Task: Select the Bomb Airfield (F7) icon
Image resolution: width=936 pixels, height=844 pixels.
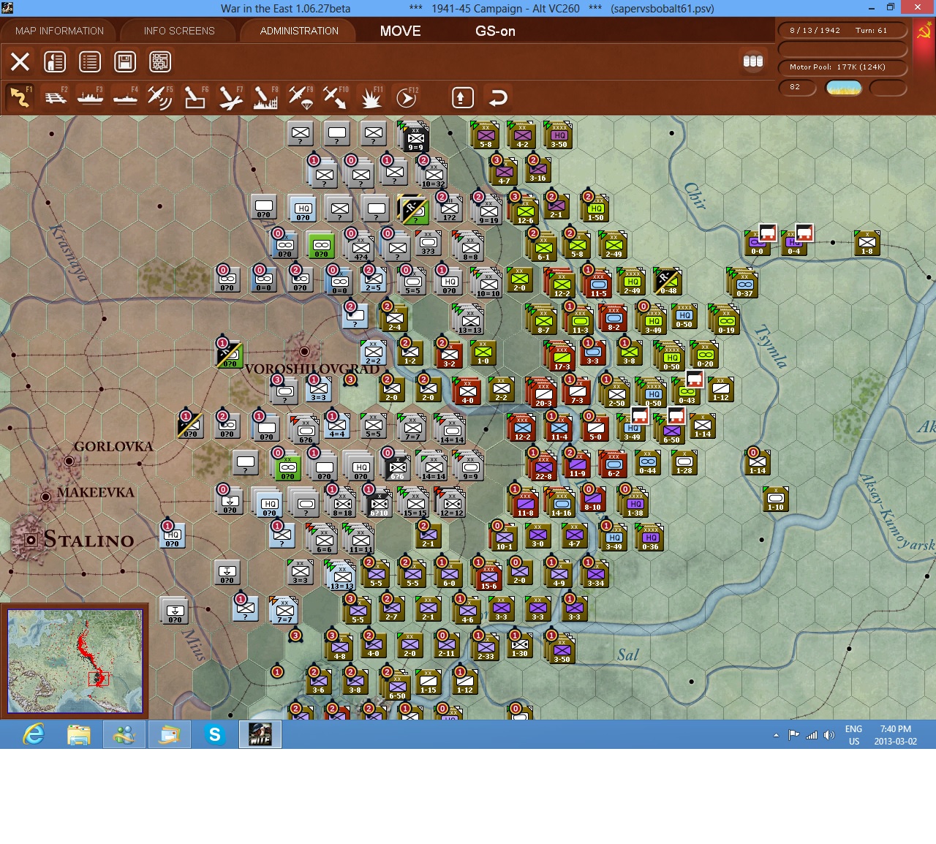Action: [230, 97]
